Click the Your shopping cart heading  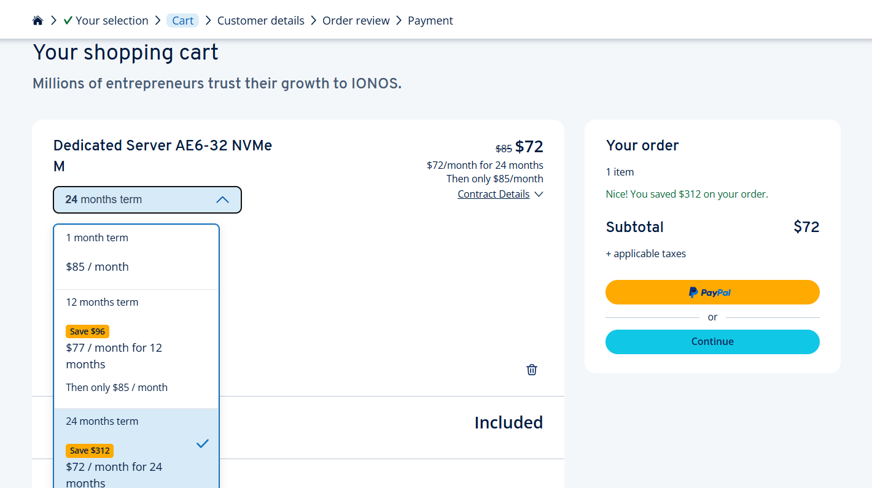126,52
